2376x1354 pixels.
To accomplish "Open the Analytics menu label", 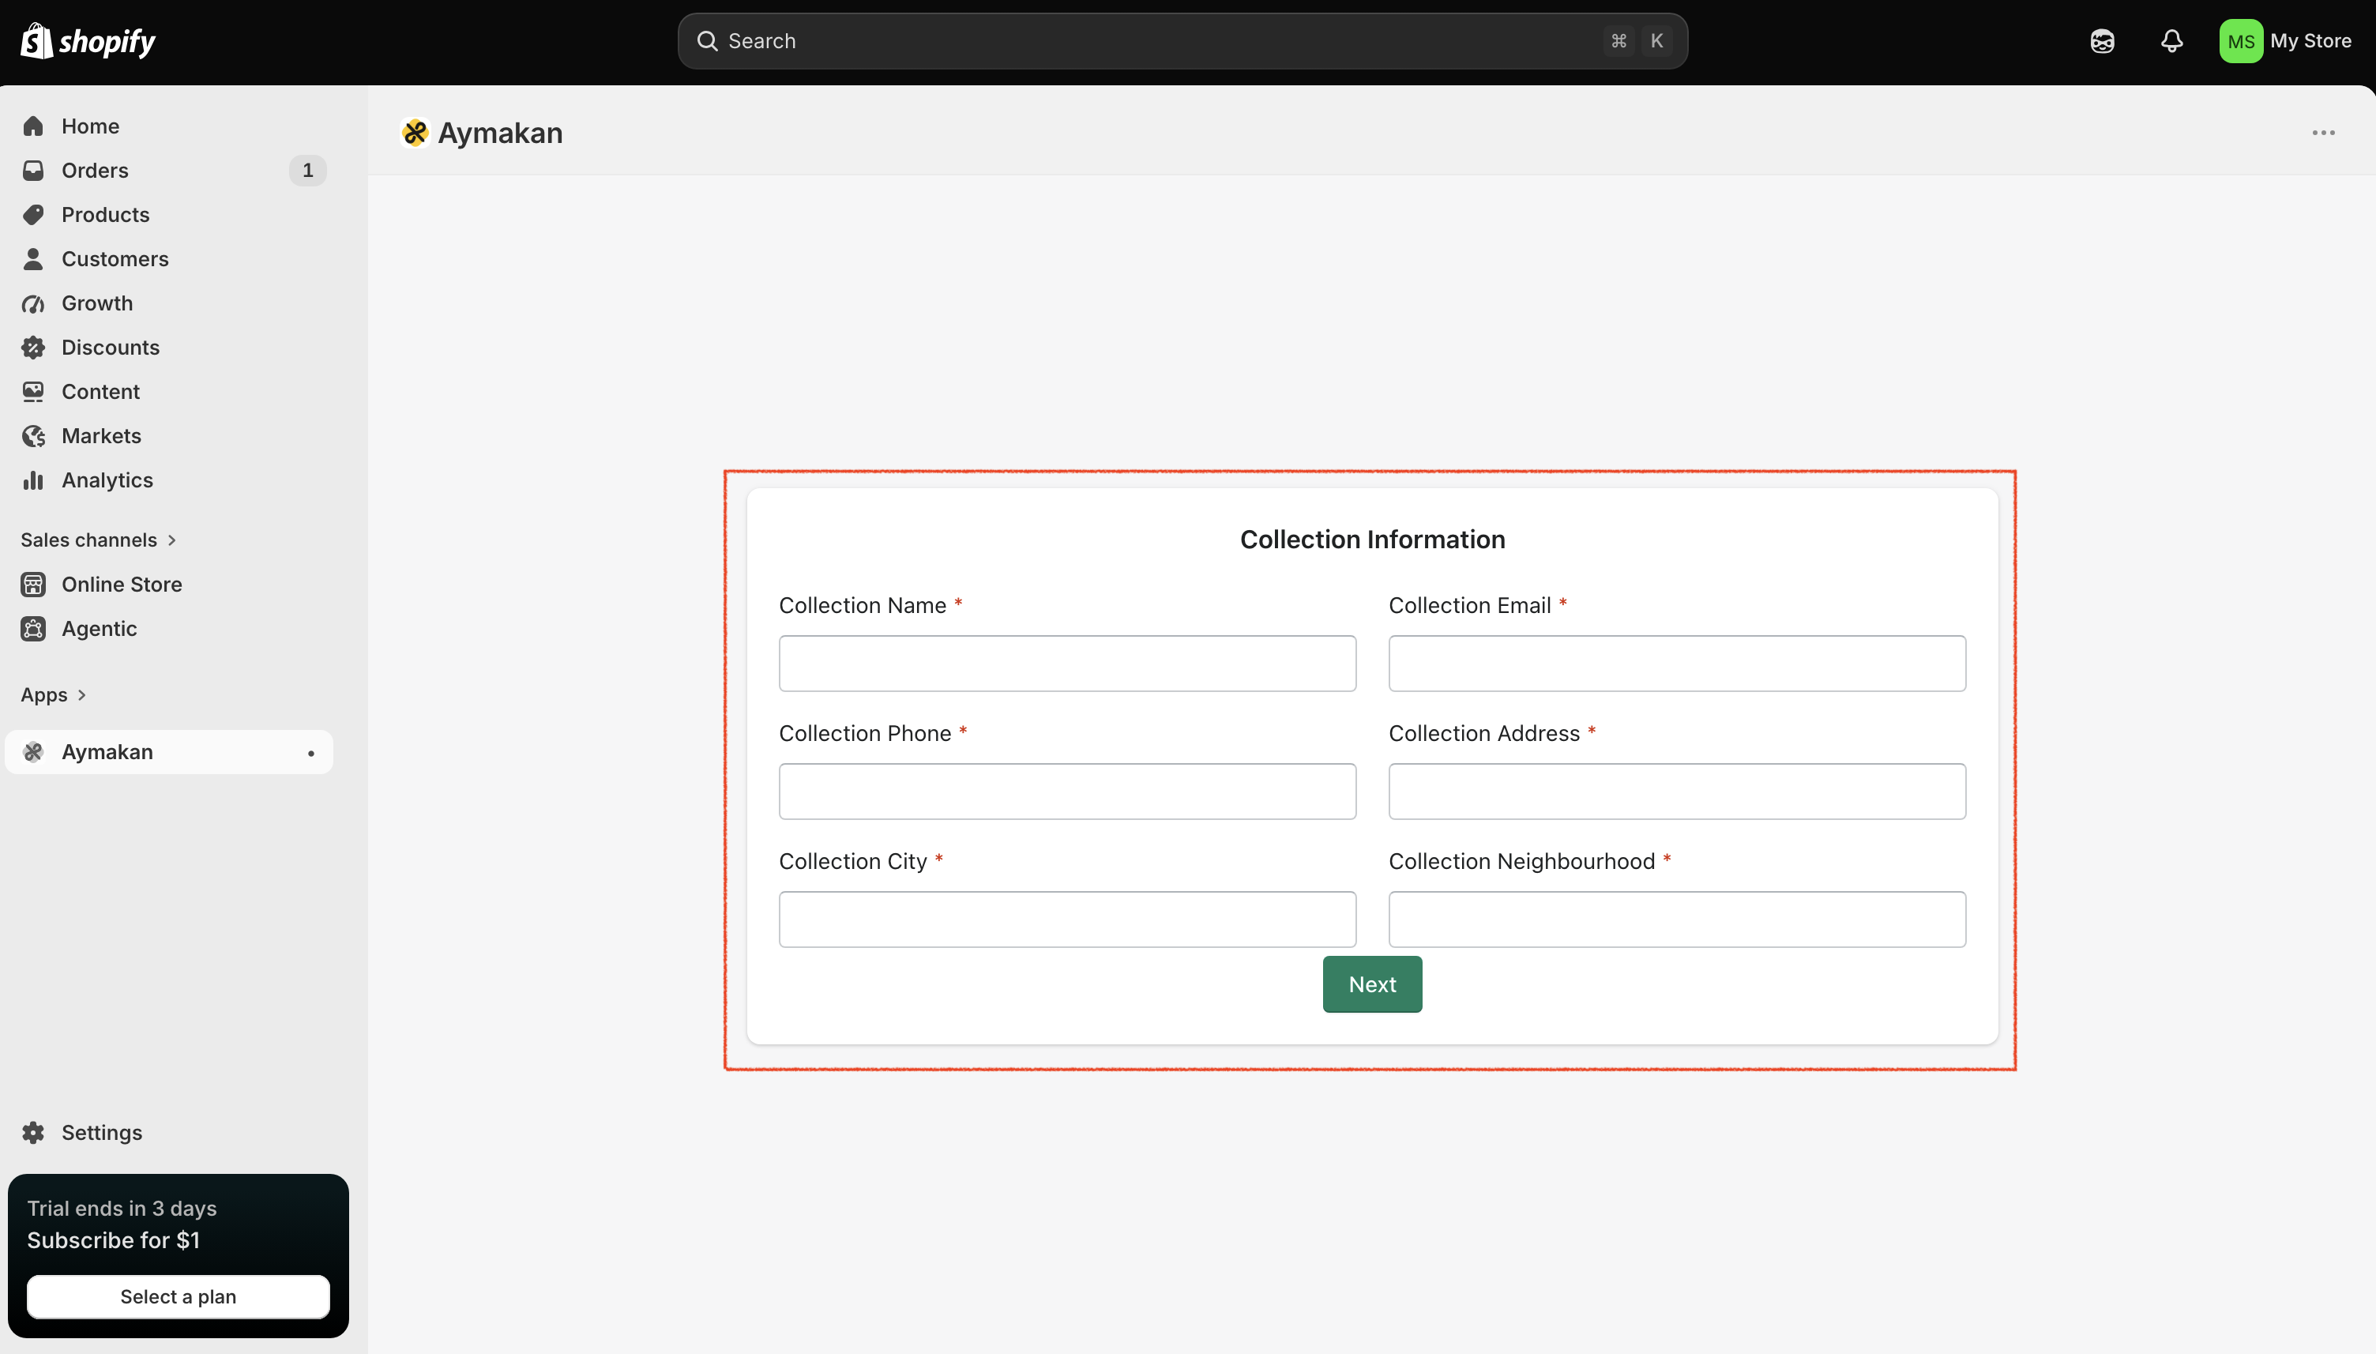I will point(107,480).
